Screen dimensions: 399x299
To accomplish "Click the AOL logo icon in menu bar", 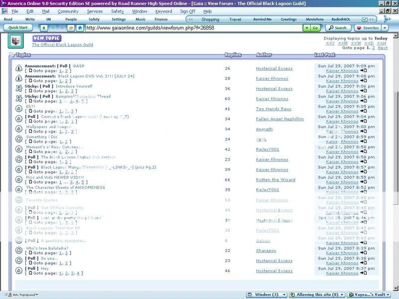I will [x=4, y=11].
